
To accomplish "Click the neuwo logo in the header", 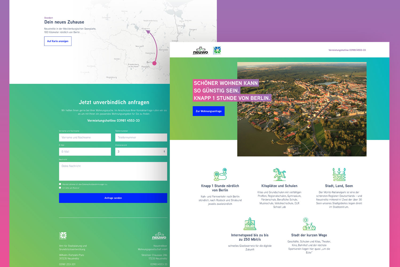I will [200, 50].
